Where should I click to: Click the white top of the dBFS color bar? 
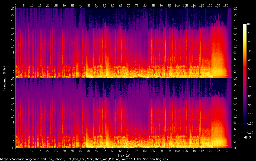tap(245, 25)
